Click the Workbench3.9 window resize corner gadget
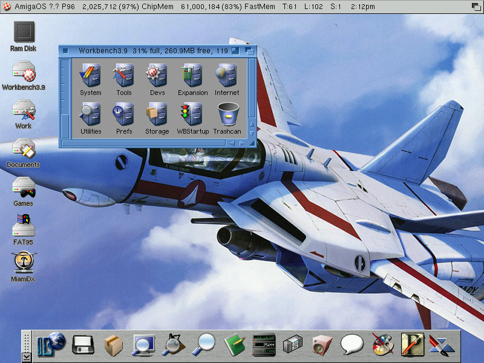This screenshot has height=363, width=484. (x=252, y=143)
